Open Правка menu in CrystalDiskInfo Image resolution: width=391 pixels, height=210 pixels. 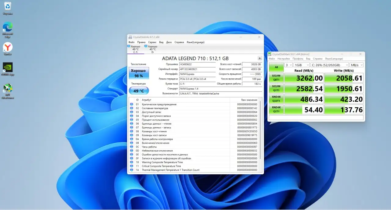tap(141, 42)
